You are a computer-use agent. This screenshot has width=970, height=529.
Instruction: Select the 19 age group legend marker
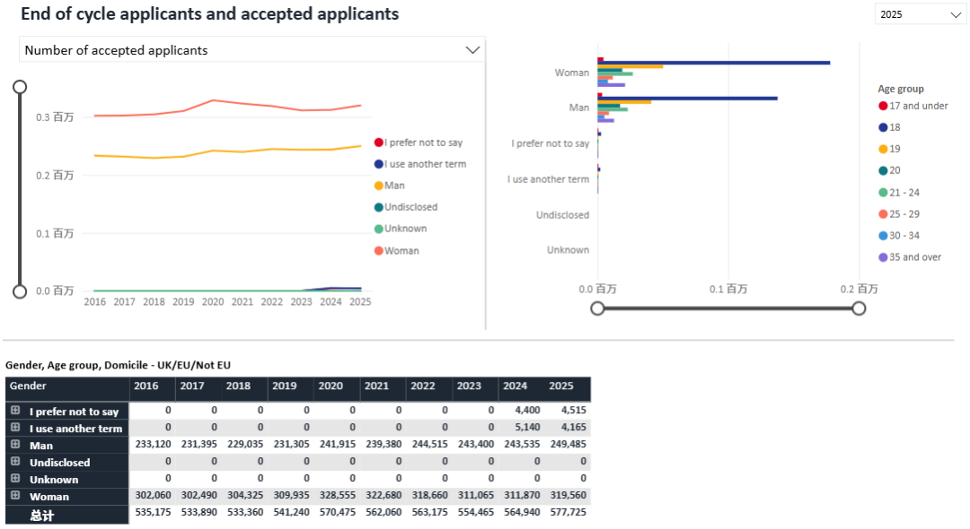point(883,149)
